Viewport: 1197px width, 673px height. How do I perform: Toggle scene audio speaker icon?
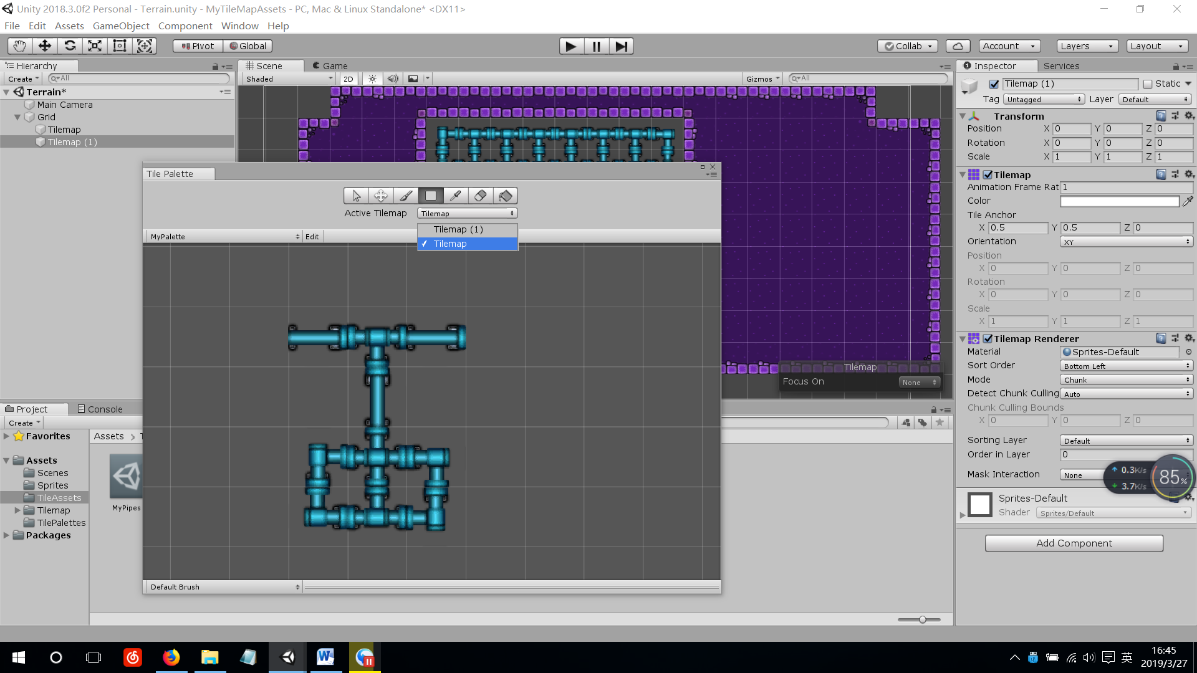click(393, 79)
